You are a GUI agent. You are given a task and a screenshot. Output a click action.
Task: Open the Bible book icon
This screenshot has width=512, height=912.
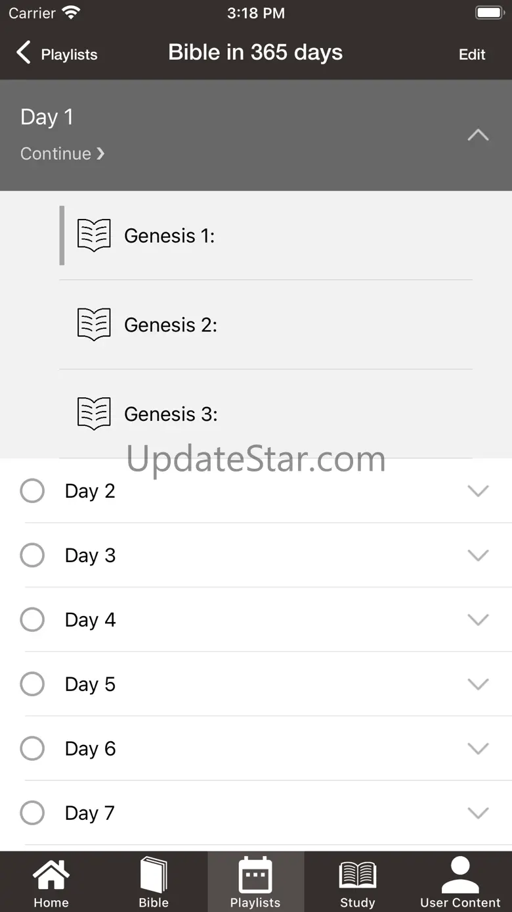click(x=154, y=875)
